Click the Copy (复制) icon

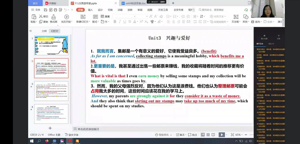pos(41,22)
